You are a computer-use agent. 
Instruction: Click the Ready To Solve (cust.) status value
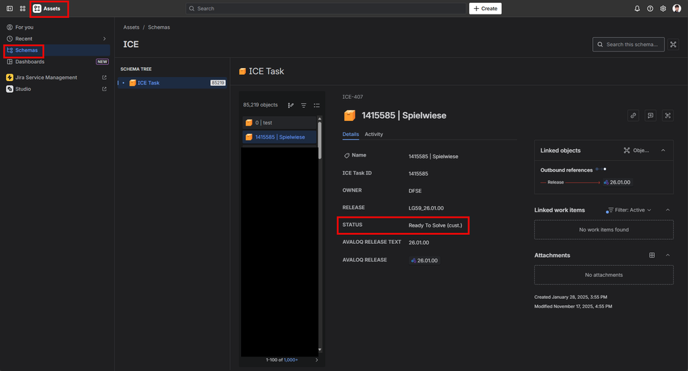435,225
